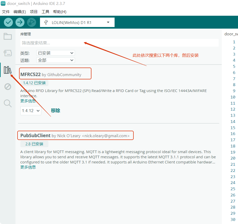The image size is (238, 224).
Task: Open the Boards Manager sidebar icon
Action: click(8, 53)
